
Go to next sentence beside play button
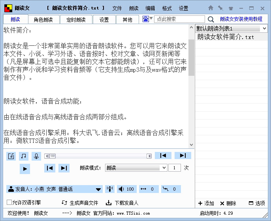(64, 168)
